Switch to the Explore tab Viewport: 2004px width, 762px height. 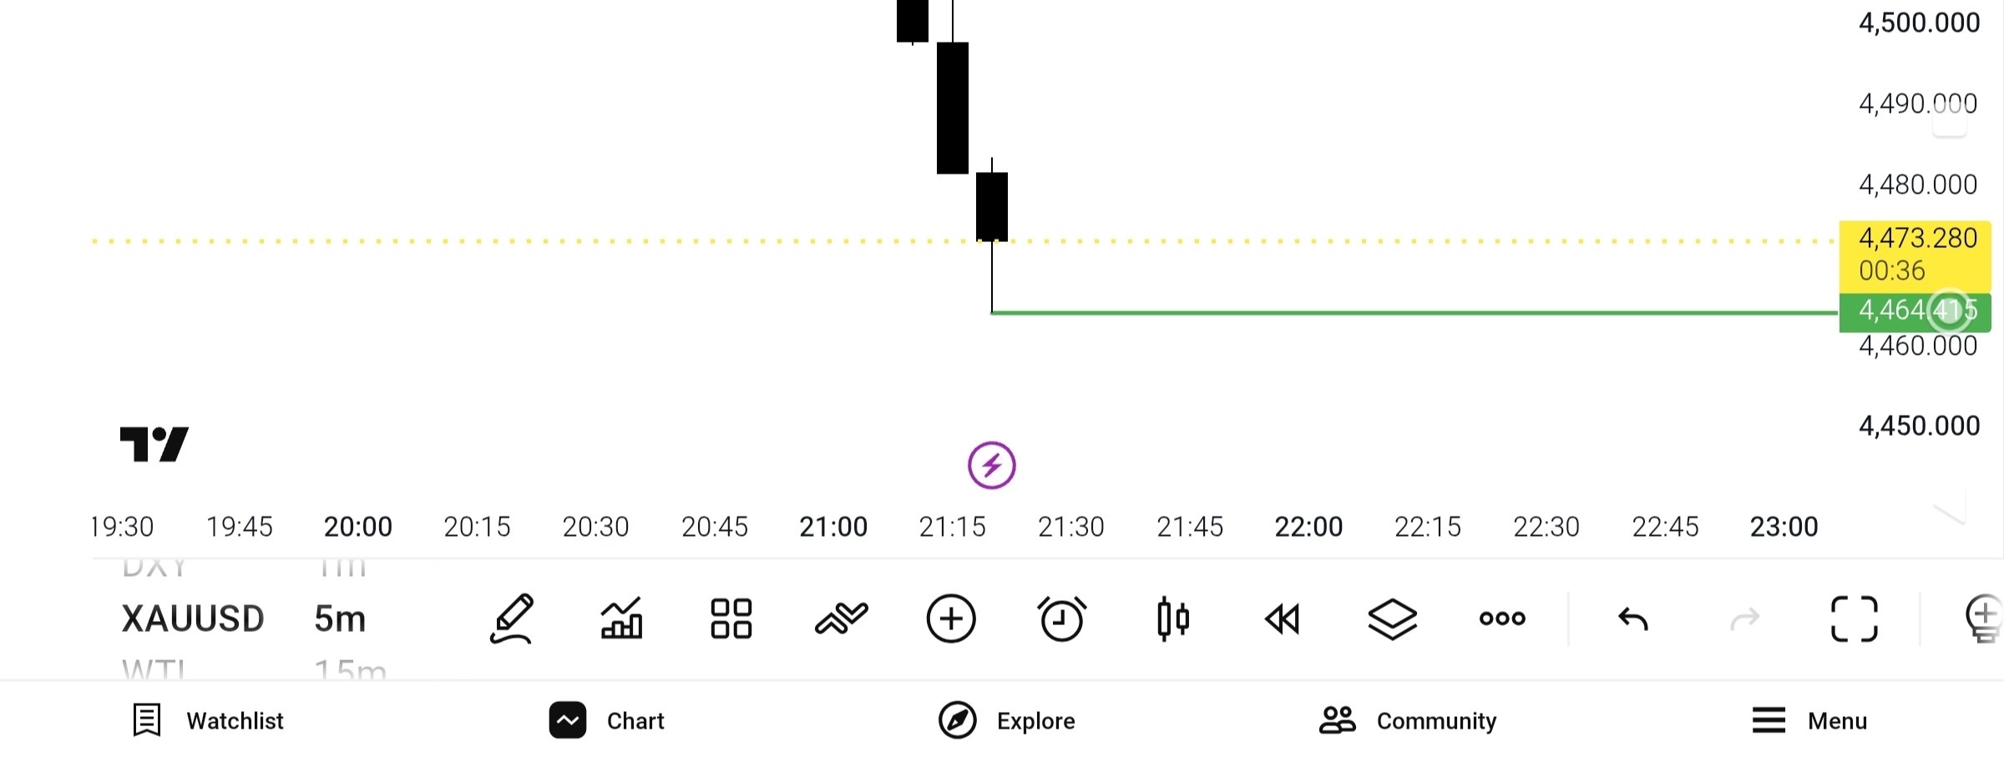click(1007, 720)
